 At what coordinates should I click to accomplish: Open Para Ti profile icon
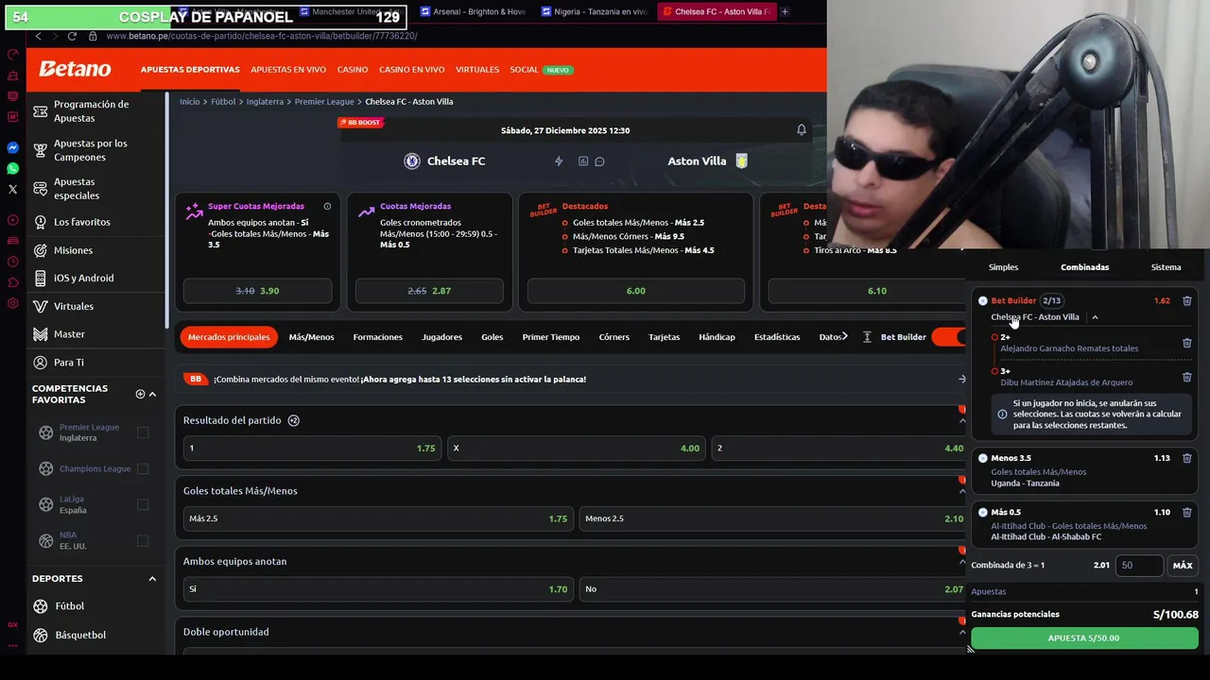click(41, 362)
